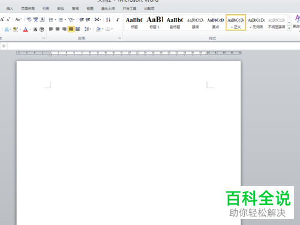Select the 正文 style

(236, 23)
